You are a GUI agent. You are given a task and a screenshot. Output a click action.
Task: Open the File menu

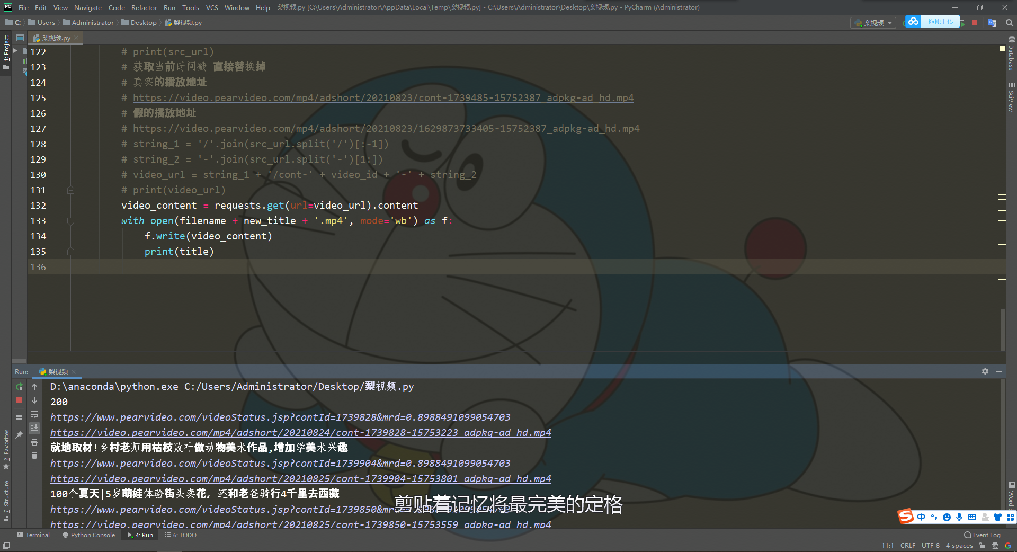tap(23, 7)
